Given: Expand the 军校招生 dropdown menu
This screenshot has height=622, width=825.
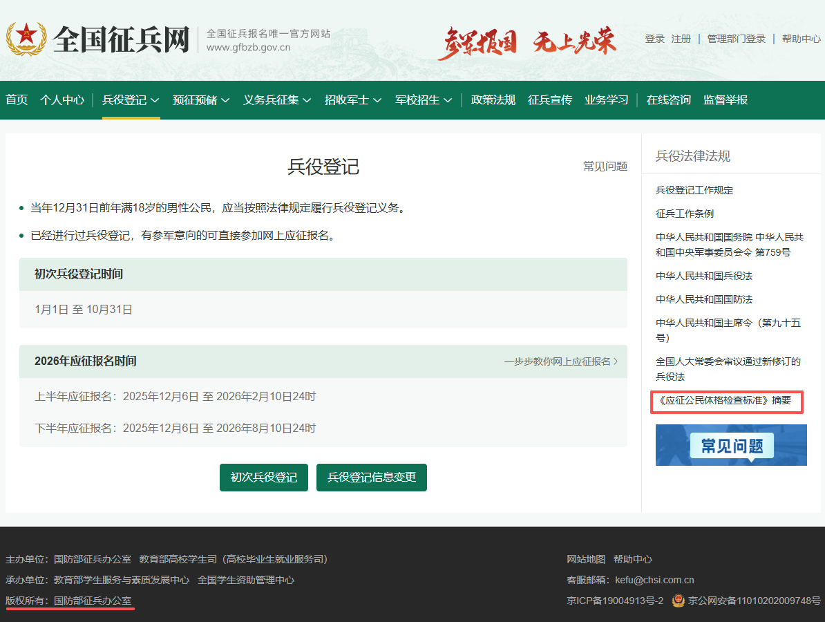Looking at the screenshot, I should (424, 100).
